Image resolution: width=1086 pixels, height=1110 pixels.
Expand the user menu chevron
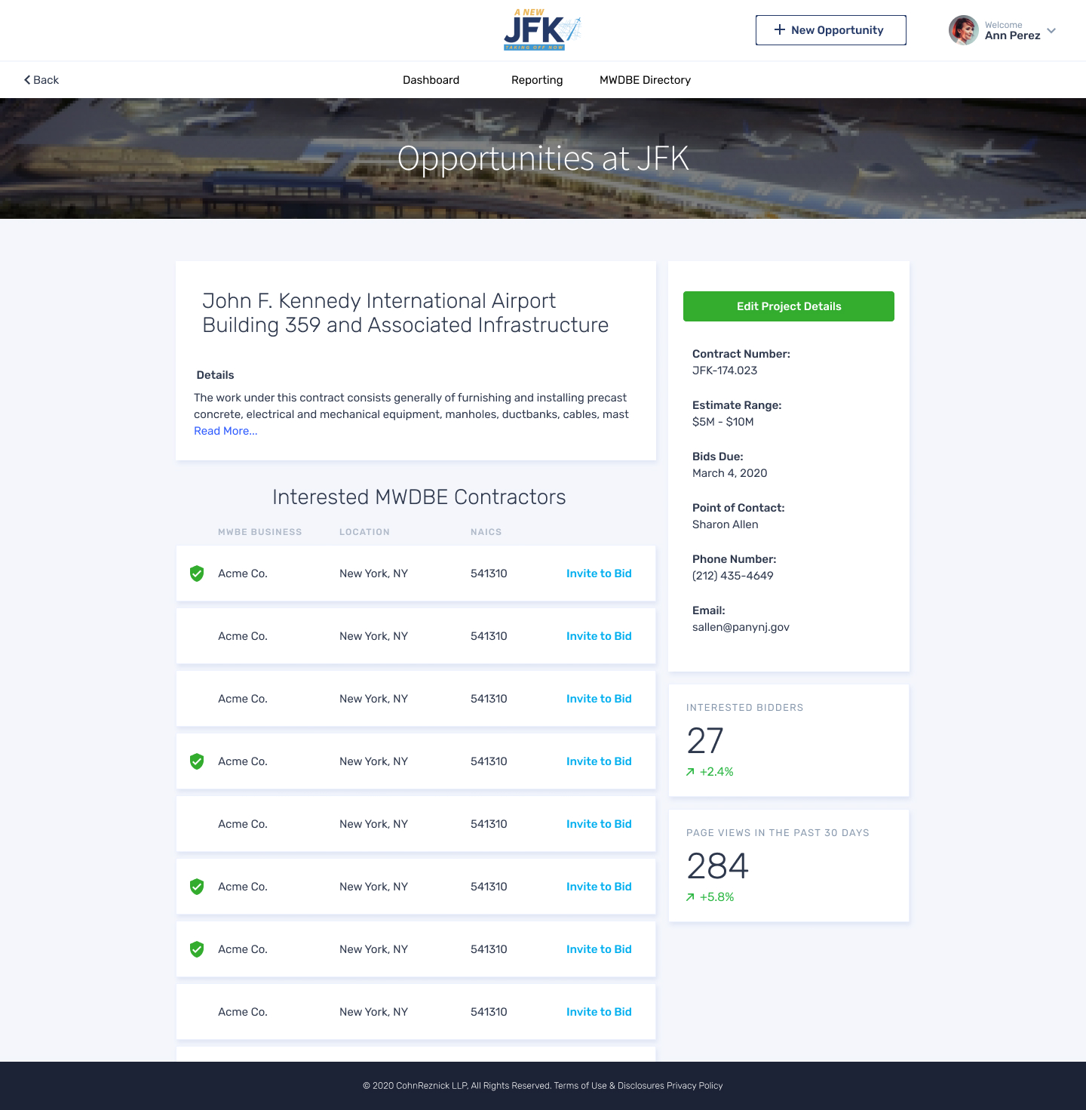coord(1051,31)
